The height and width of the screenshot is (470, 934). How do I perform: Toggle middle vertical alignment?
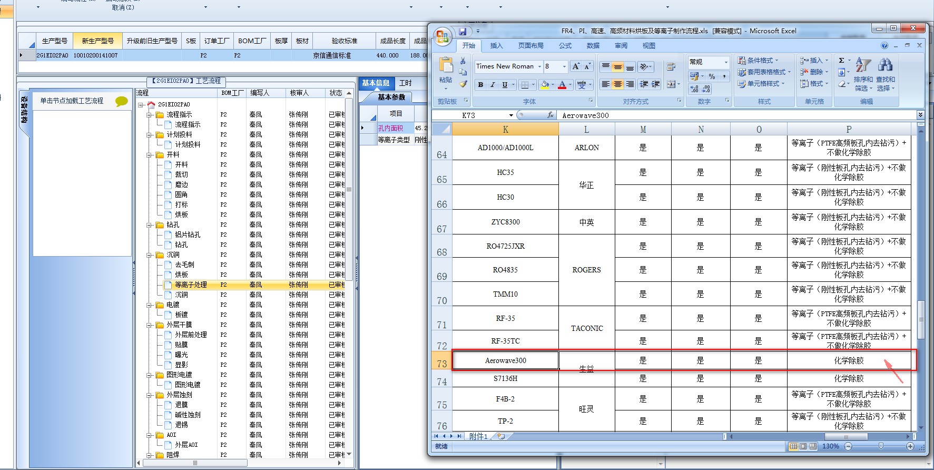[x=617, y=66]
